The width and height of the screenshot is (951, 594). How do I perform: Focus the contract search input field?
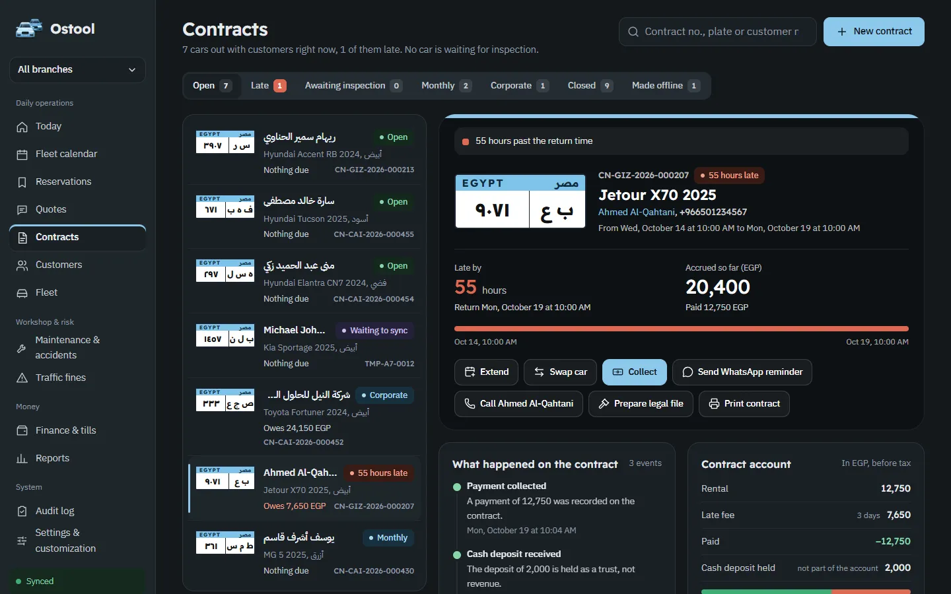(x=718, y=32)
